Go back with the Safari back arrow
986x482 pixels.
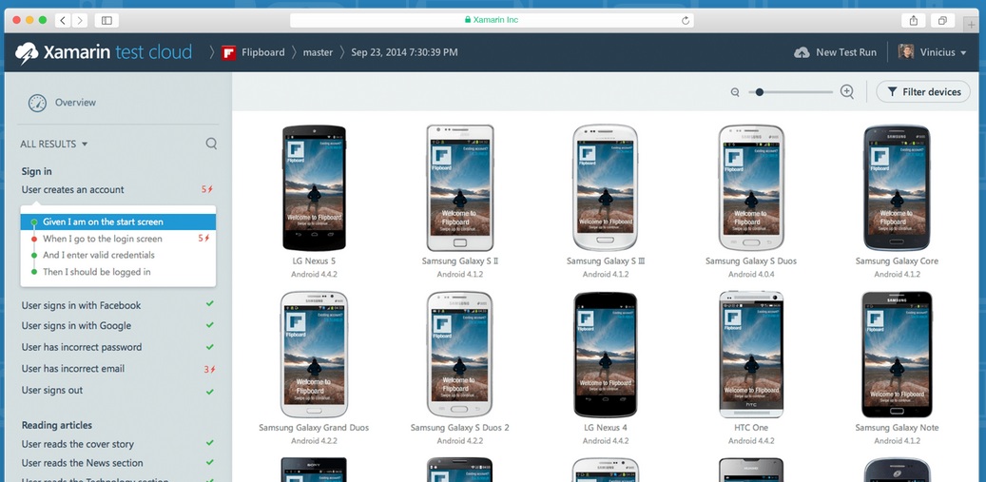point(62,20)
